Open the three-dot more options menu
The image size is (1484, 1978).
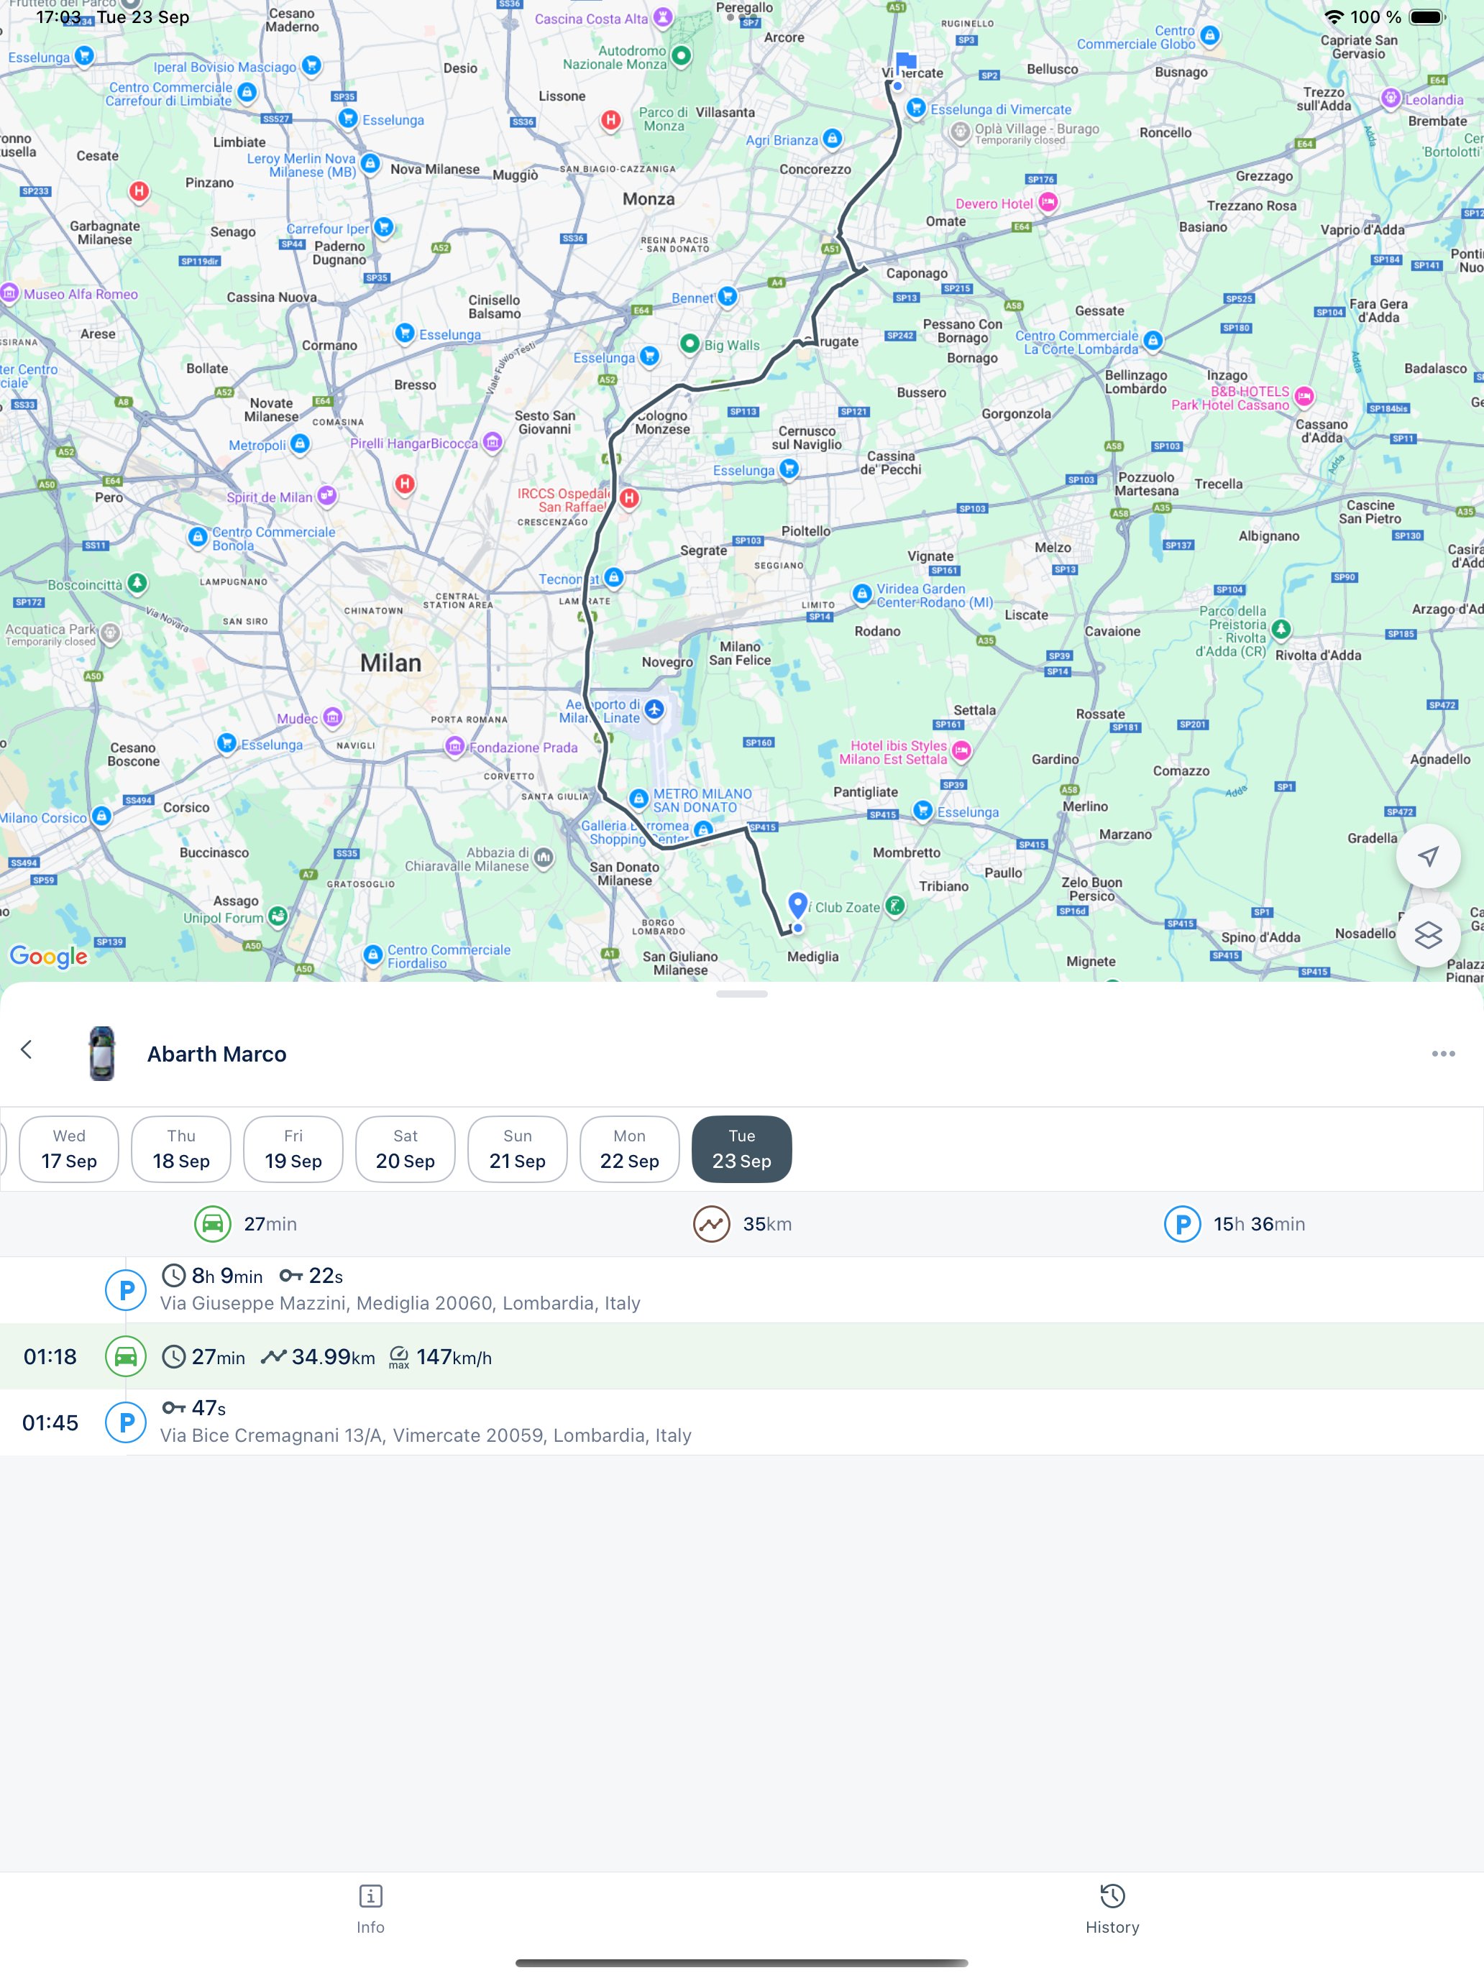[1443, 1054]
